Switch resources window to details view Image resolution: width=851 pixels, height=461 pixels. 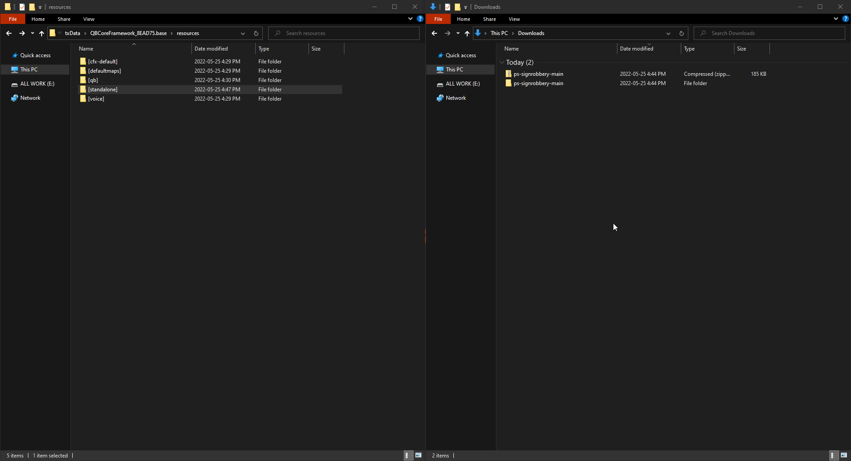point(408,455)
